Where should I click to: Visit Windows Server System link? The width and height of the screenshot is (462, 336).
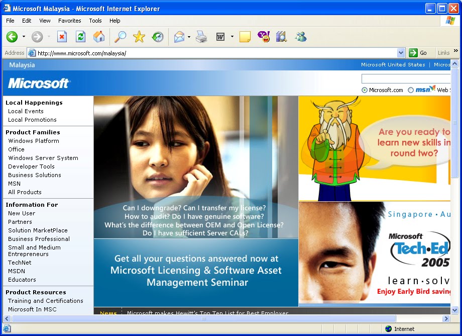[43, 158]
